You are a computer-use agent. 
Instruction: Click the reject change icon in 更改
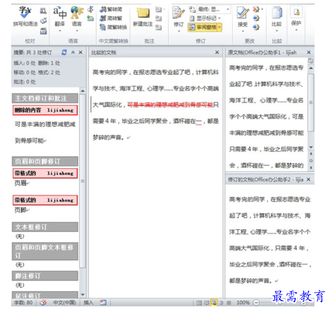pos(256,9)
